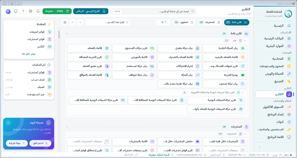
Task: Collapse the sidebar using bottom chevron
Action: click(260, 147)
